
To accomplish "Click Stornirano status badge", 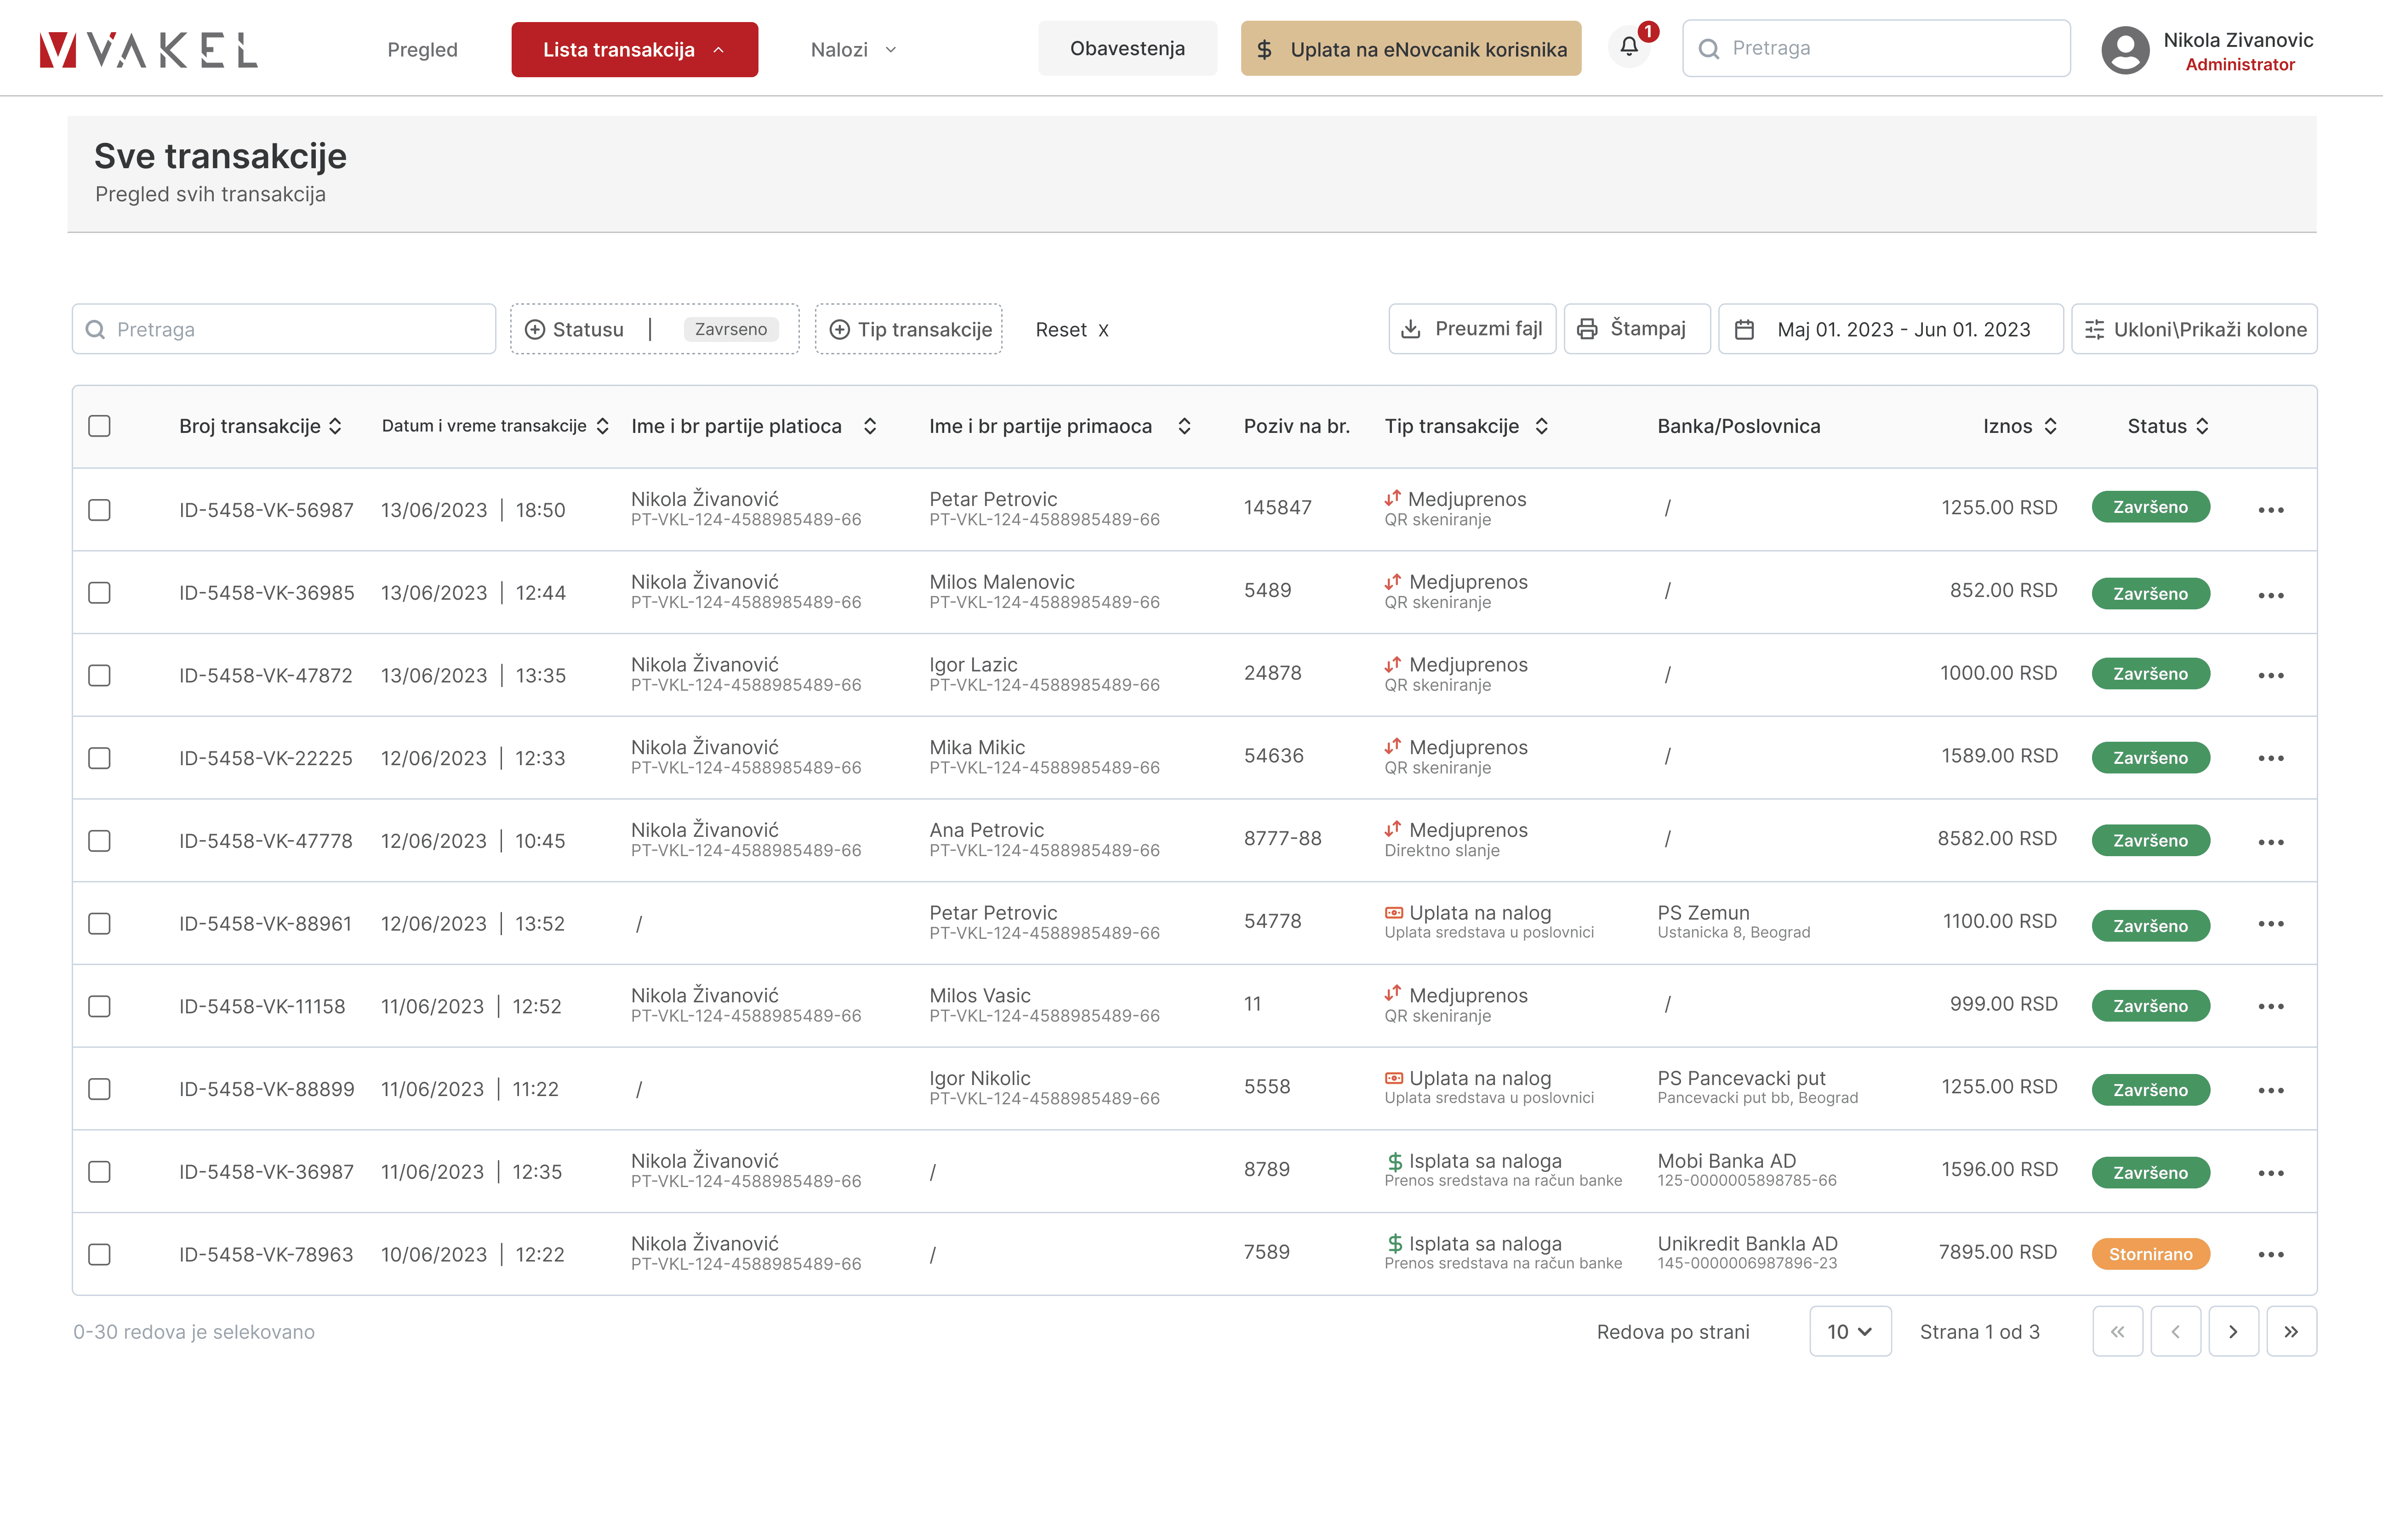I will click(x=2150, y=1254).
